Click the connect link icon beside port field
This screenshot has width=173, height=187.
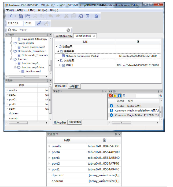(39, 23)
